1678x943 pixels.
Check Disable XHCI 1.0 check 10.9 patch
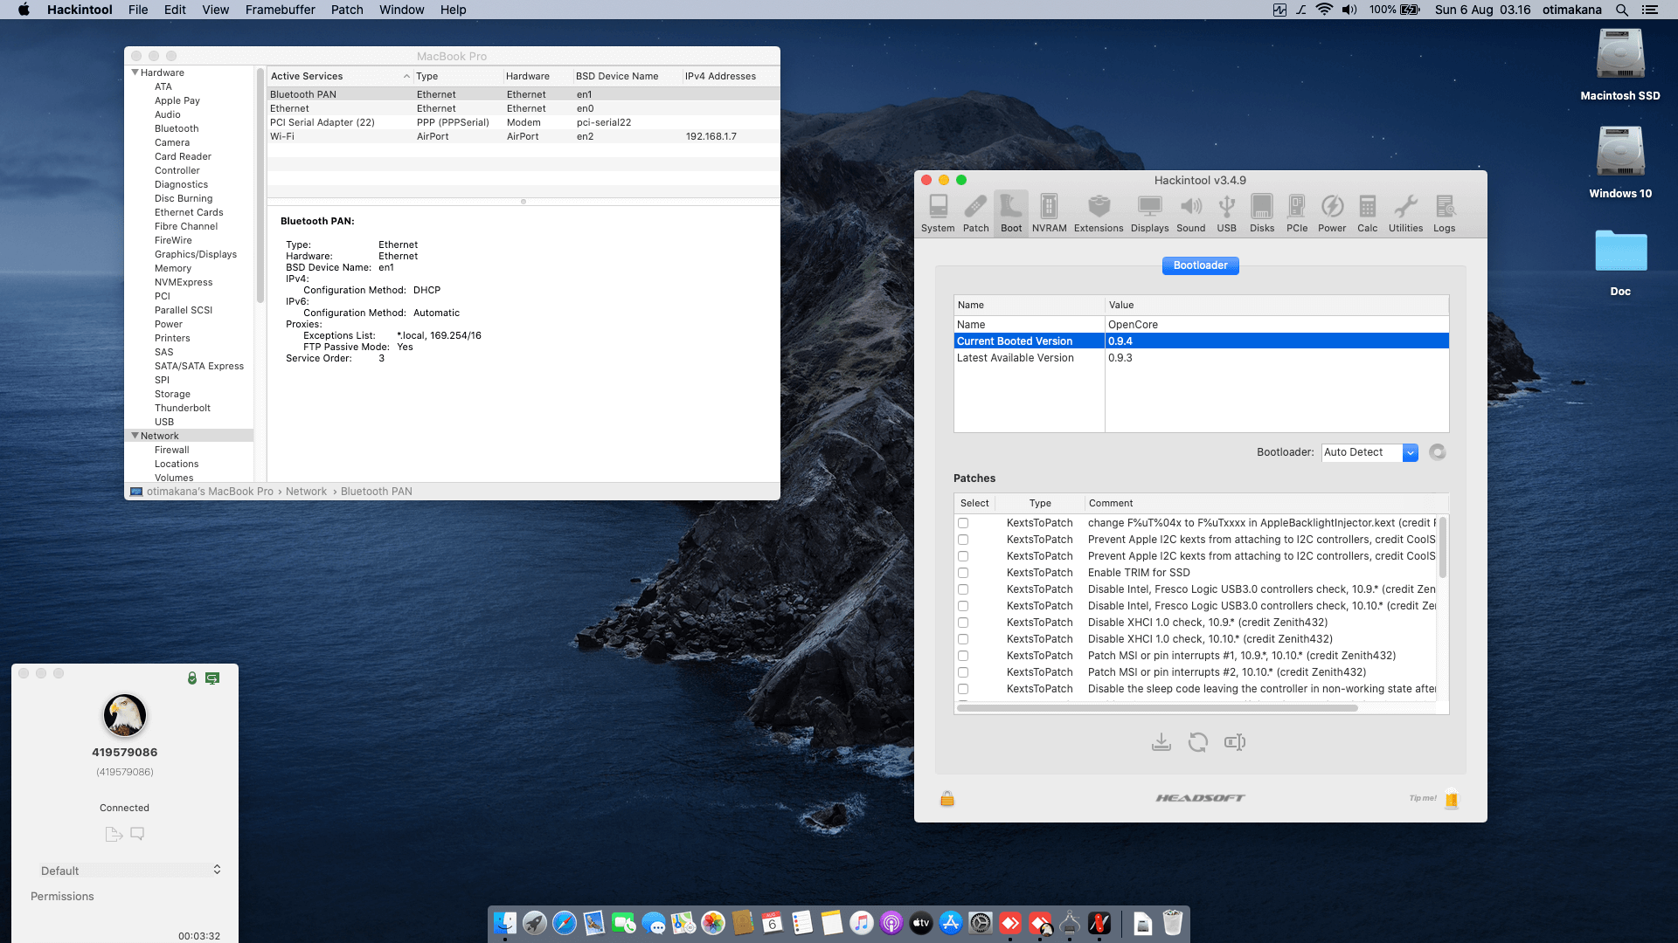963,623
